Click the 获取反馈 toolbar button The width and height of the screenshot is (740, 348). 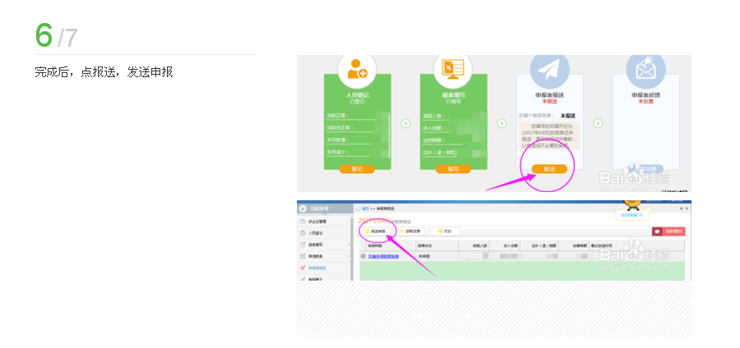click(x=409, y=231)
